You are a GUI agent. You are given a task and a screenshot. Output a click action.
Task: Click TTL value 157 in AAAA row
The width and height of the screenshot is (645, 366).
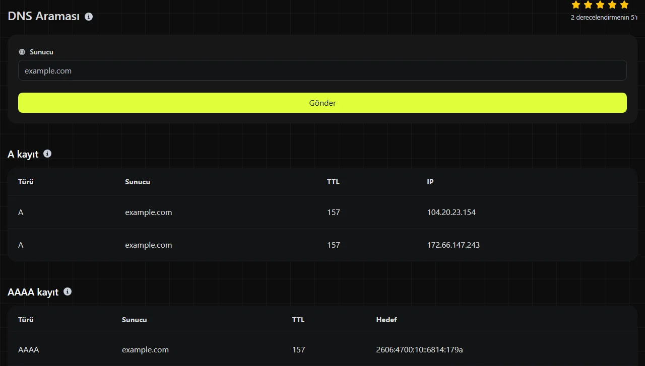[298, 349]
